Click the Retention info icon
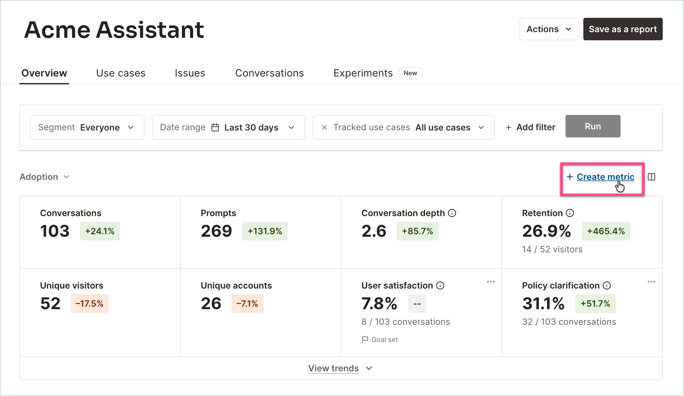 point(570,213)
